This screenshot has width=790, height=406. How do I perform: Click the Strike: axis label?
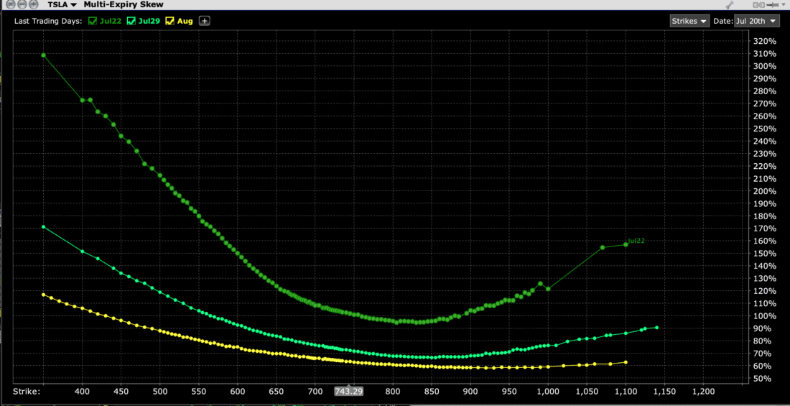coord(25,392)
